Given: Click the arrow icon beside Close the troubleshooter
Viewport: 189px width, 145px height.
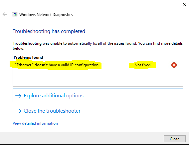Looking at the screenshot, I should [18, 111].
